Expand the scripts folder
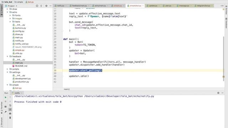Image resolution: width=228 pixels, height=128 pixels. (x=7, y=69)
